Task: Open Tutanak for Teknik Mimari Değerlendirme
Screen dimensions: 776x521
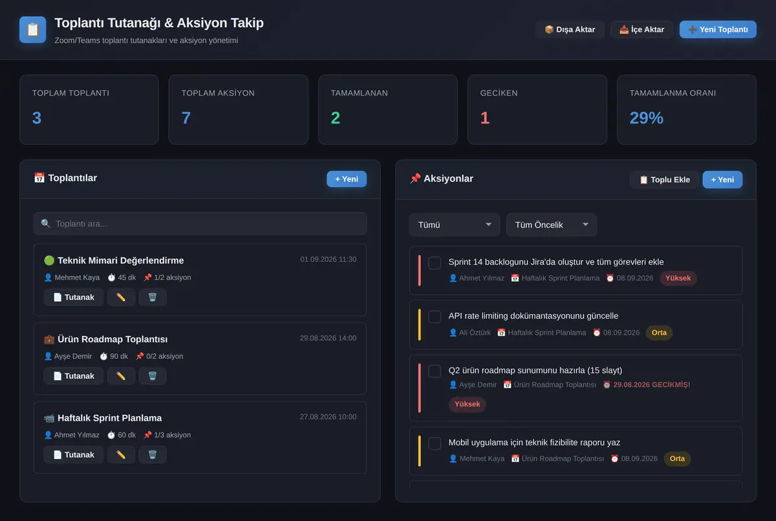Action: 74,297
